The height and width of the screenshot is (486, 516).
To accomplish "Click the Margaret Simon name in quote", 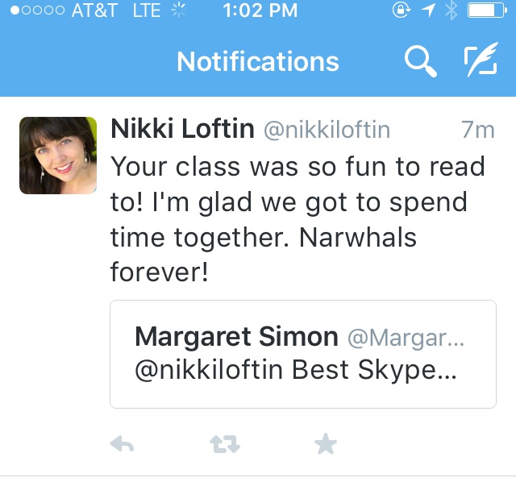I will tap(237, 337).
